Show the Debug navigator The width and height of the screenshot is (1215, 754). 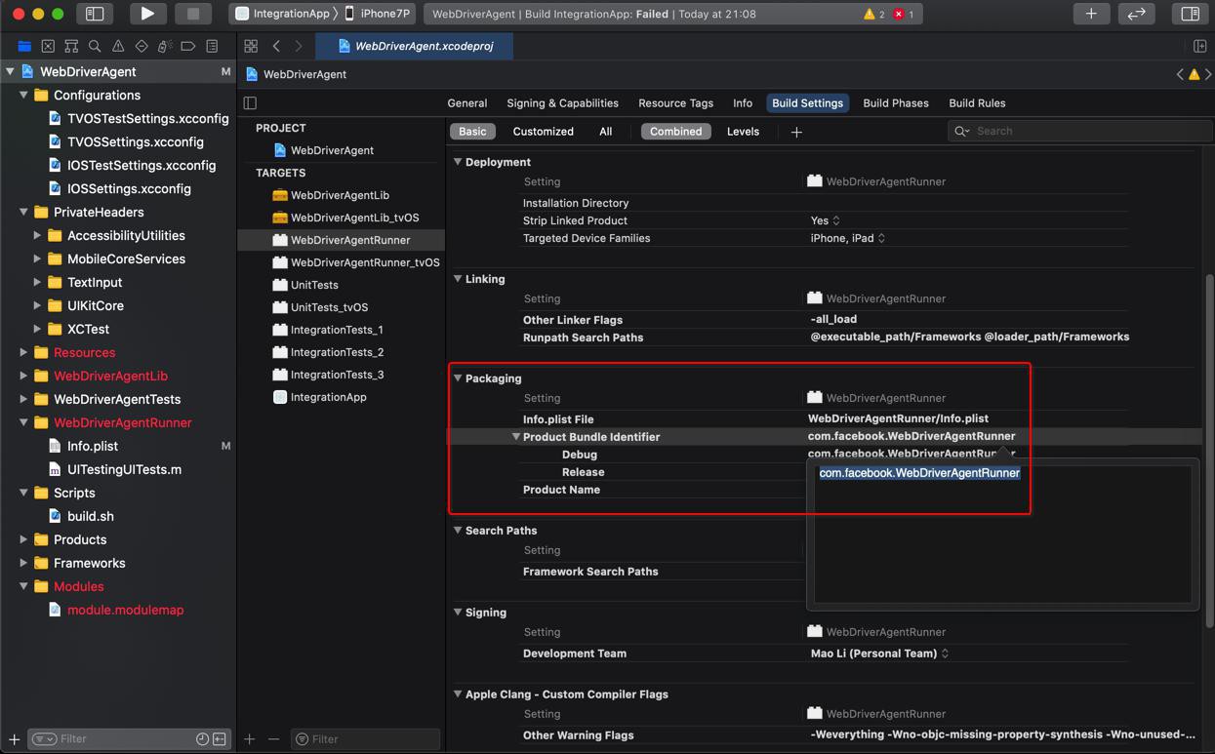coord(165,46)
